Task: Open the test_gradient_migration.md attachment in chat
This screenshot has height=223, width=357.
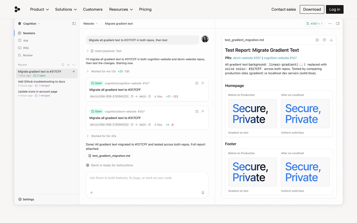Action: [109, 156]
